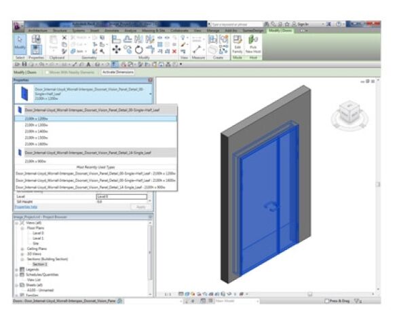This screenshot has width=397, height=320.
Task: Expand the Ceiling Plans tree node
Action: 22,249
